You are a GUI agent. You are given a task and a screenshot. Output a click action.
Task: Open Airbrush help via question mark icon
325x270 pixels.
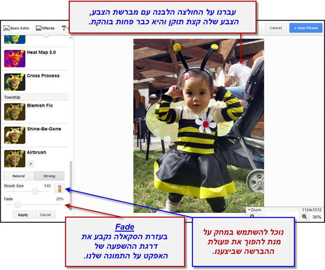coord(31,164)
